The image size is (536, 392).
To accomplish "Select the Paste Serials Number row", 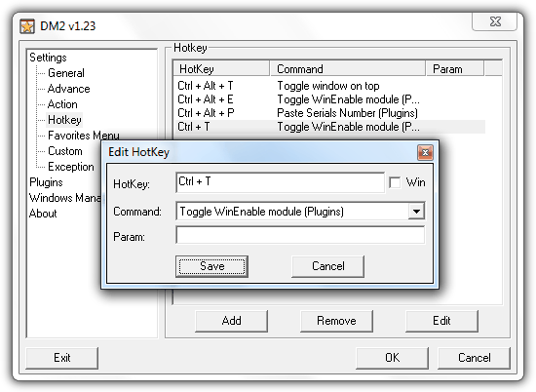I will (329, 113).
